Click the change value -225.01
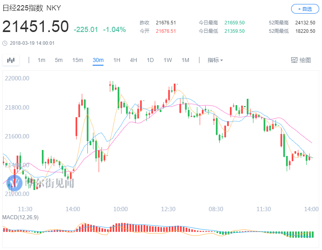 [86, 30]
